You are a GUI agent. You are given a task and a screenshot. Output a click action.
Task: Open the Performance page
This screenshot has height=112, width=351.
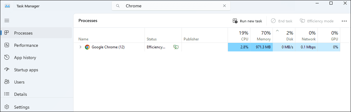tap(36, 45)
